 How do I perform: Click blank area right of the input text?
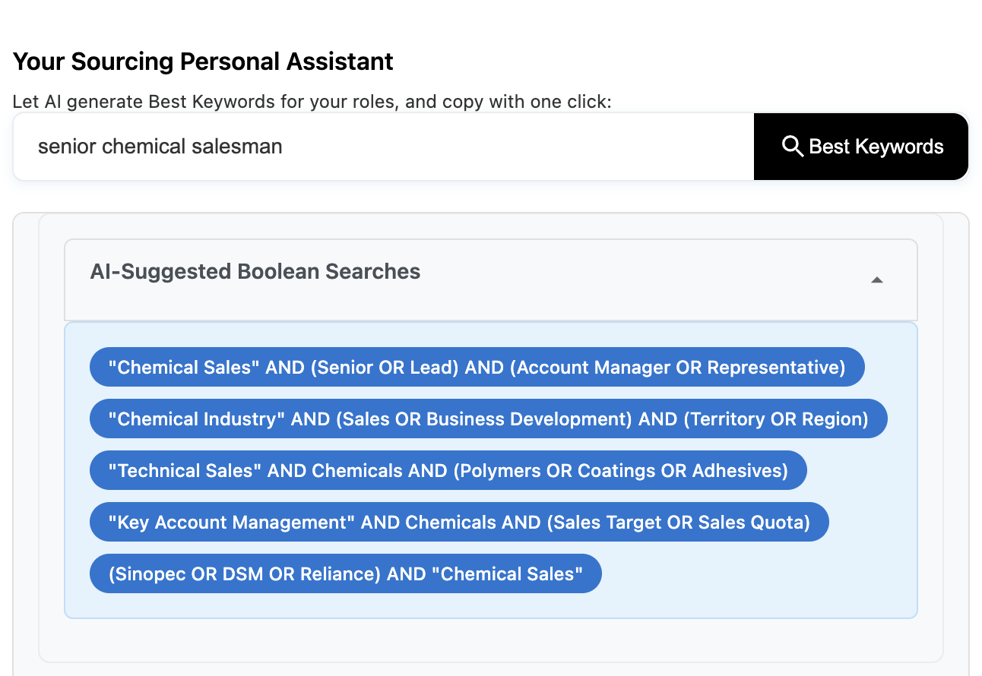pos(532,147)
